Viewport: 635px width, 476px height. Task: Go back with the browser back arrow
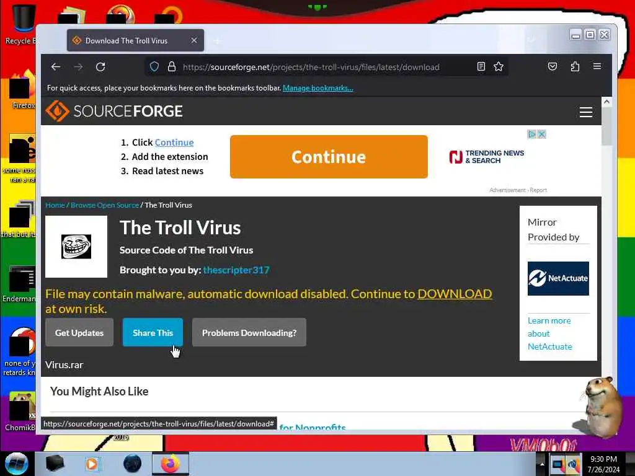pyautogui.click(x=56, y=67)
